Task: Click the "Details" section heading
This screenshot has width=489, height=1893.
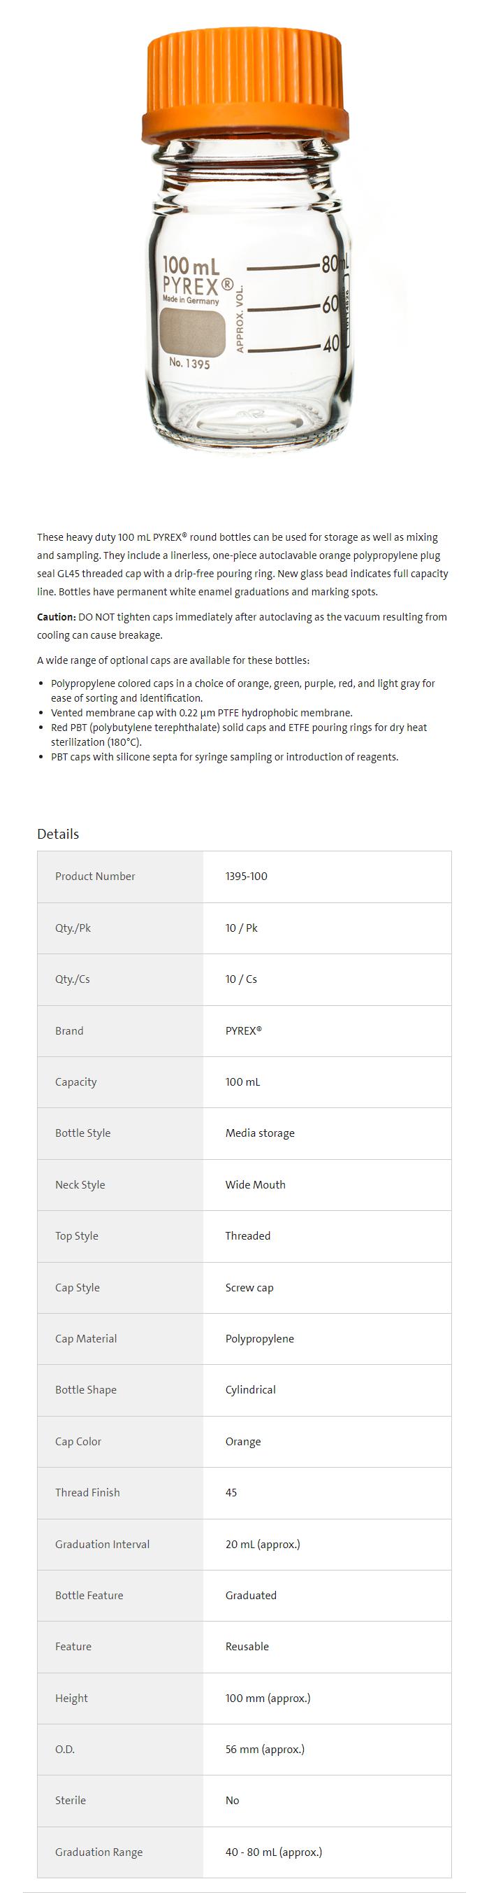Action: [x=58, y=833]
